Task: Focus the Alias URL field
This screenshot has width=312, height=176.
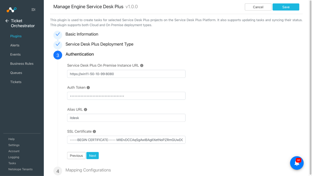Action: coord(126,118)
